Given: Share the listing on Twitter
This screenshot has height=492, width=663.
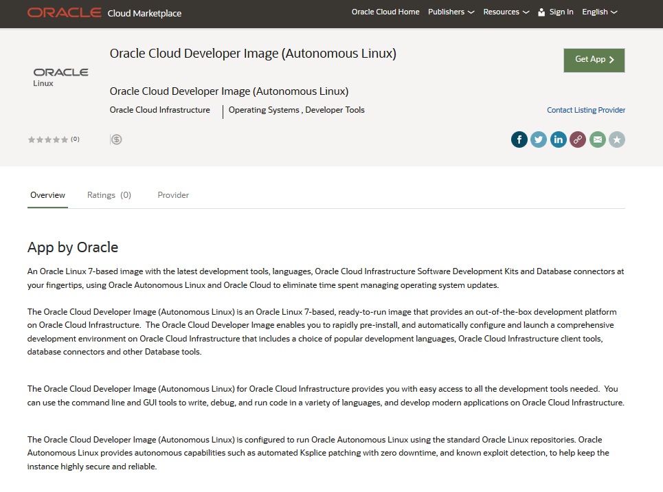Looking at the screenshot, I should click(539, 139).
